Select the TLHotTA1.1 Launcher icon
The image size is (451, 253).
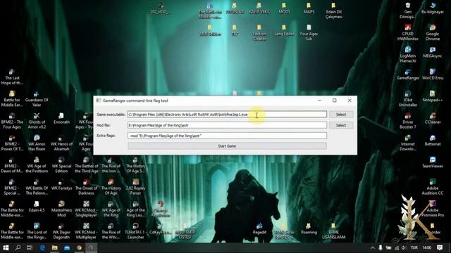135,231
